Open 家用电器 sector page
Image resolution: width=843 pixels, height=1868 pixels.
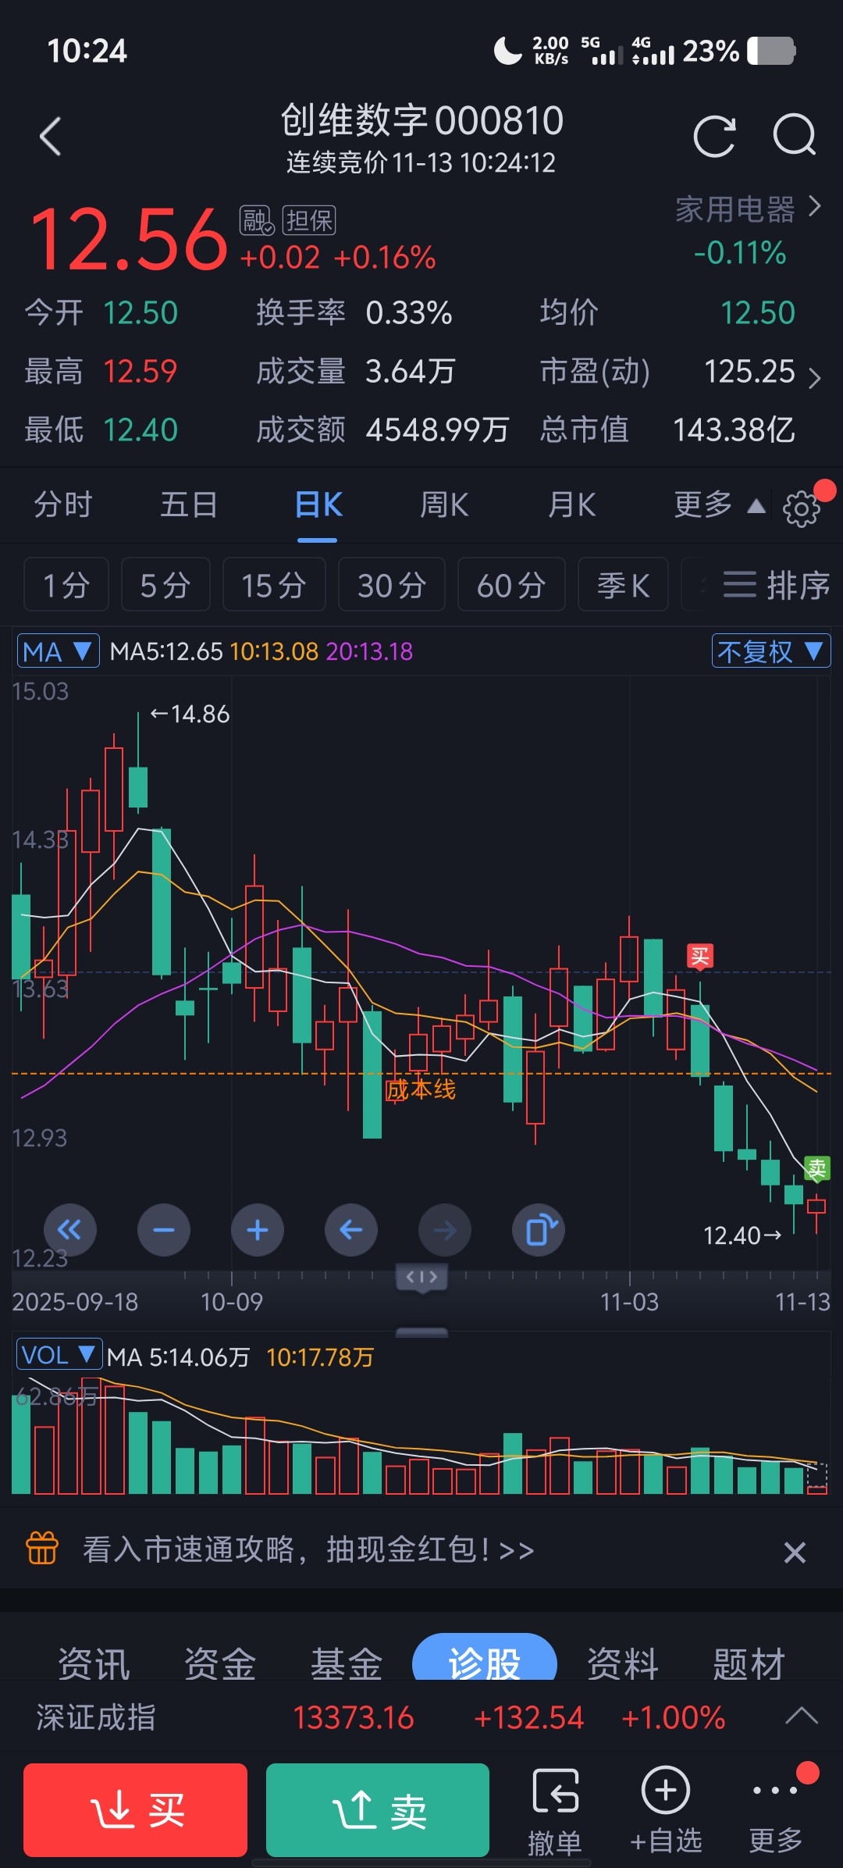[x=748, y=209]
